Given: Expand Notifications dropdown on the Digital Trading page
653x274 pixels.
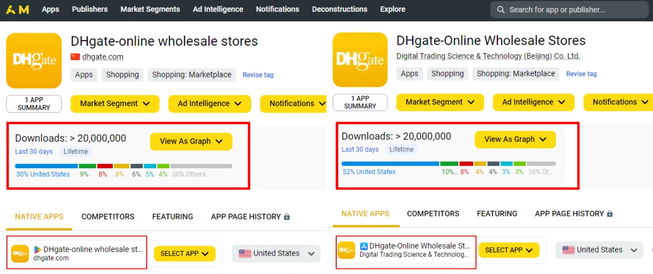Looking at the screenshot, I should (618, 102).
